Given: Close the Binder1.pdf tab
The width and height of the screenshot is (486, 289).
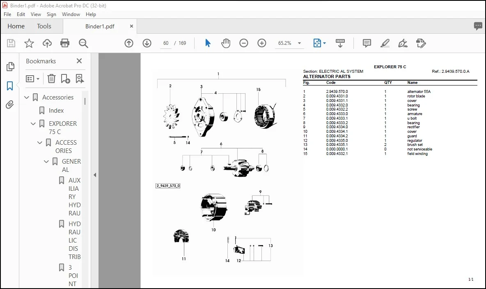Looking at the screenshot, I should tap(131, 26).
